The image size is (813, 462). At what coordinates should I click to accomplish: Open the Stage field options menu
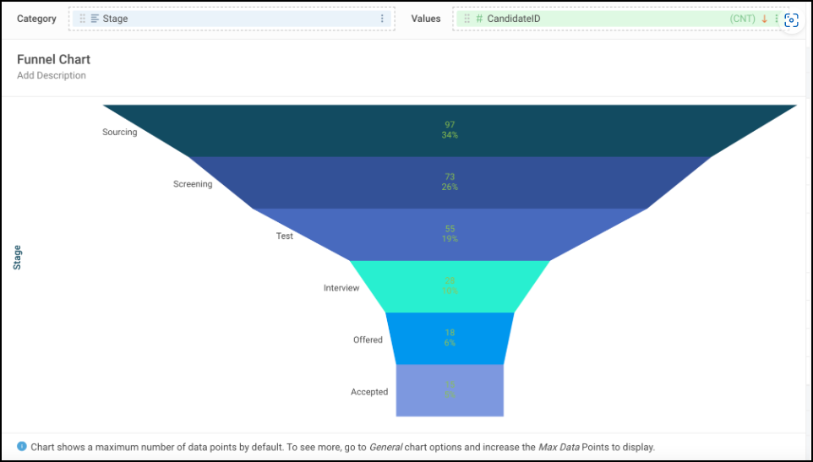coord(382,19)
